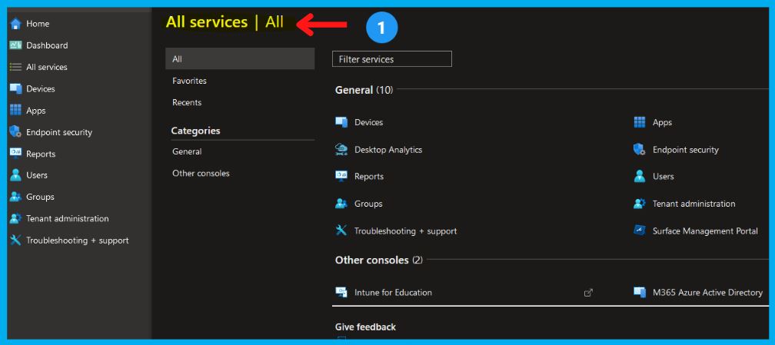Click the Devices icon under General services

341,123
